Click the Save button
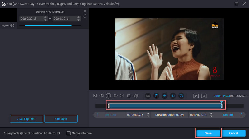Screen dimensions: 249x139 208,133
